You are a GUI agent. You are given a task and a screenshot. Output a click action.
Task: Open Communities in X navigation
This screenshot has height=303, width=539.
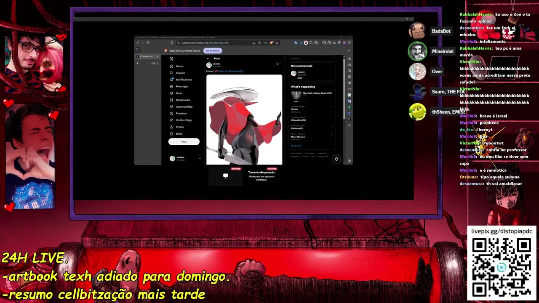pos(181,106)
